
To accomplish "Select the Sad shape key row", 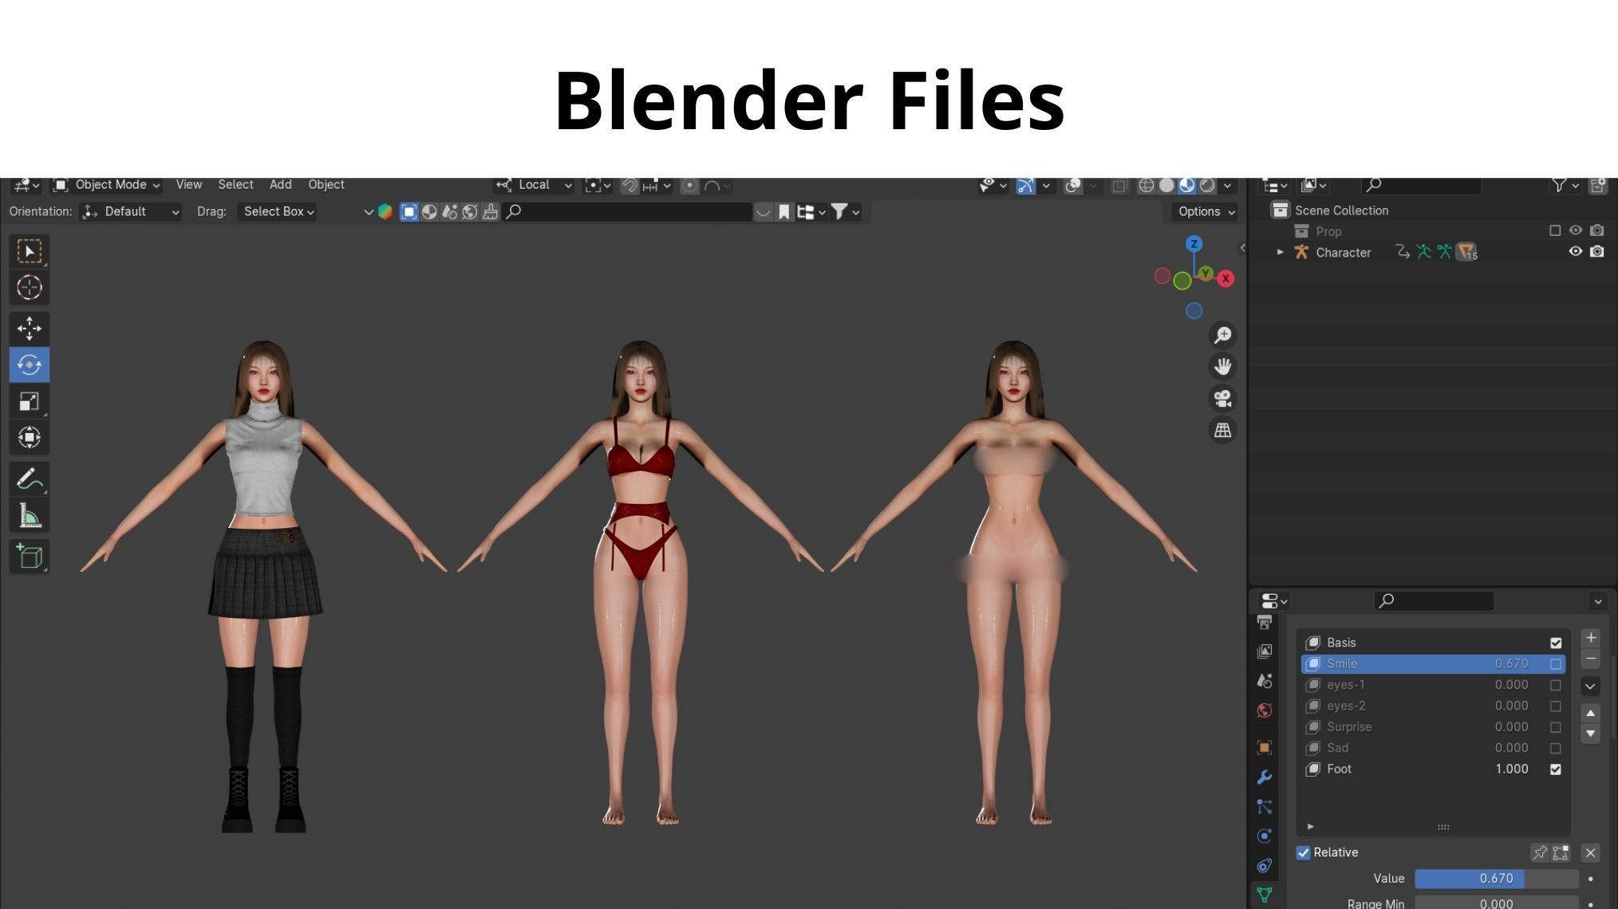I will pos(1433,749).
